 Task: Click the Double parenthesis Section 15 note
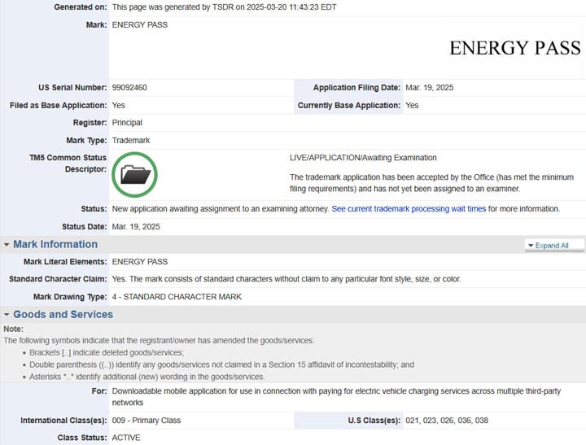tap(221, 364)
